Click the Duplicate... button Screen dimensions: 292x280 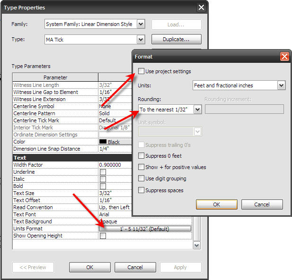point(176,40)
